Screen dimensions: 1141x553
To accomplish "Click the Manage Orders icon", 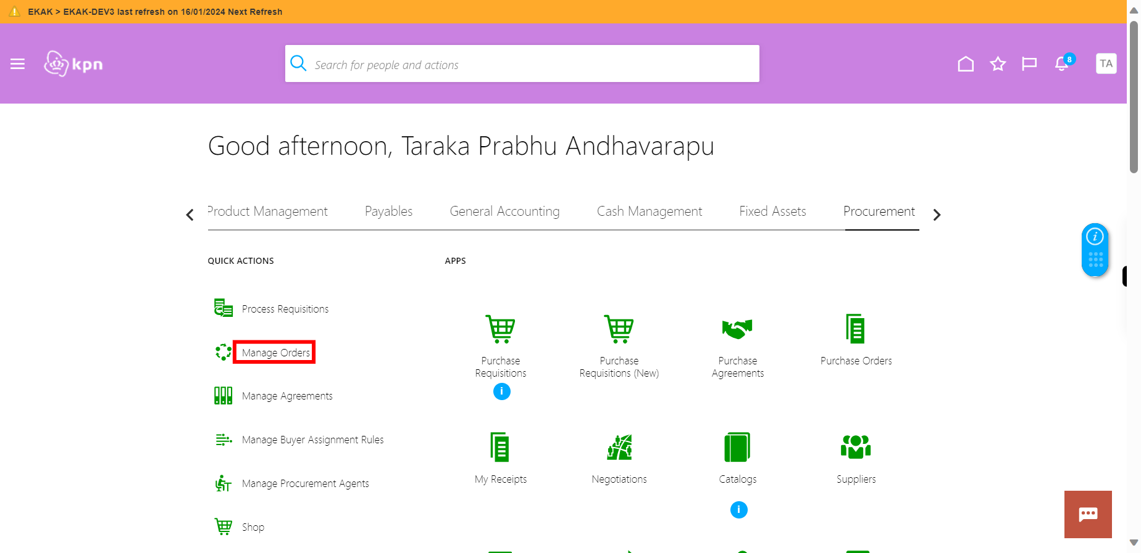I will tap(224, 352).
